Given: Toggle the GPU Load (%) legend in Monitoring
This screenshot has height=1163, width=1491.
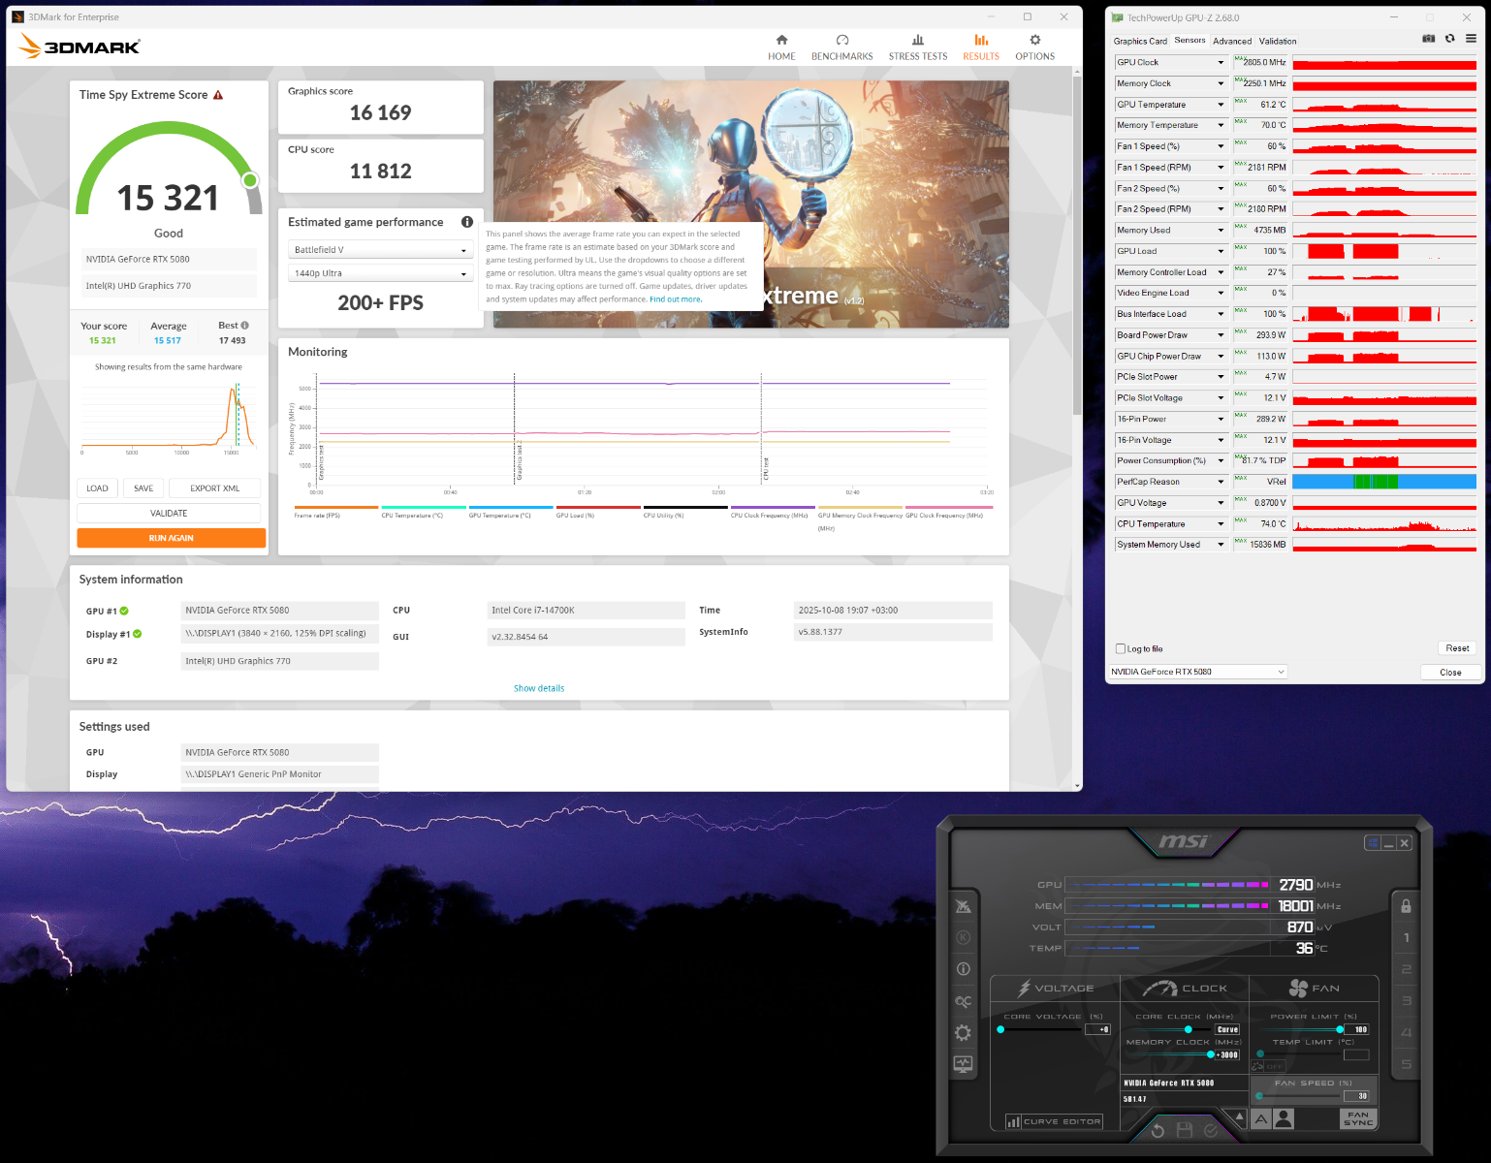Looking at the screenshot, I should pyautogui.click(x=598, y=512).
